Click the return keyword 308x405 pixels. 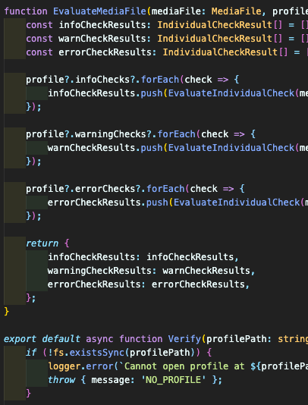pyautogui.click(x=42, y=243)
